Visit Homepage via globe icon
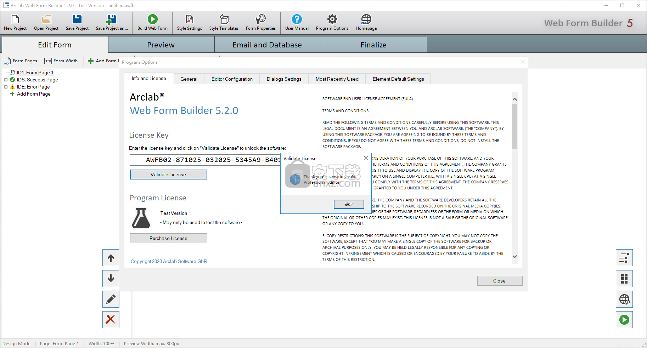The width and height of the screenshot is (647, 348). coord(366,23)
